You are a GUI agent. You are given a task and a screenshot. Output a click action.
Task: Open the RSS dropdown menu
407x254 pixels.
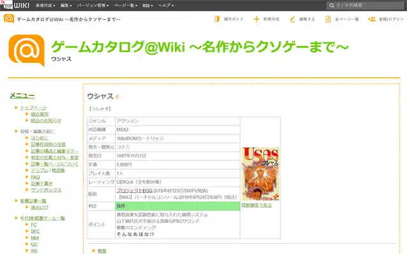tap(148, 6)
